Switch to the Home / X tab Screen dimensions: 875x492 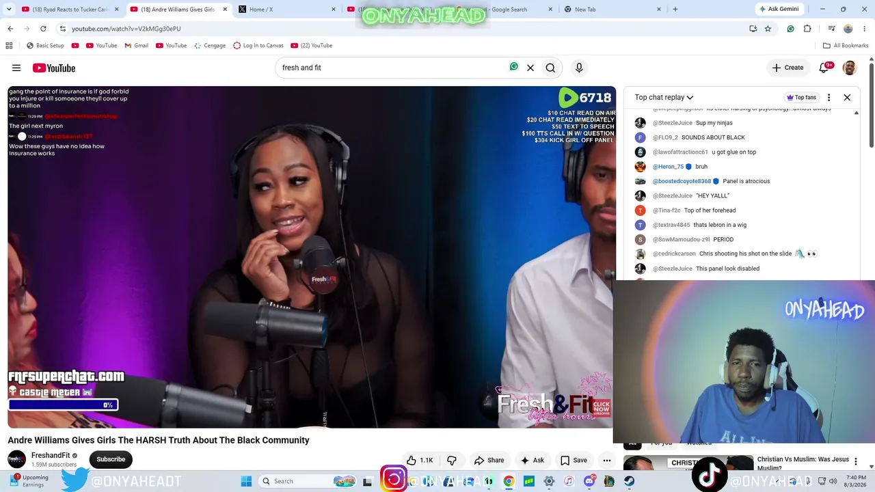(288, 10)
